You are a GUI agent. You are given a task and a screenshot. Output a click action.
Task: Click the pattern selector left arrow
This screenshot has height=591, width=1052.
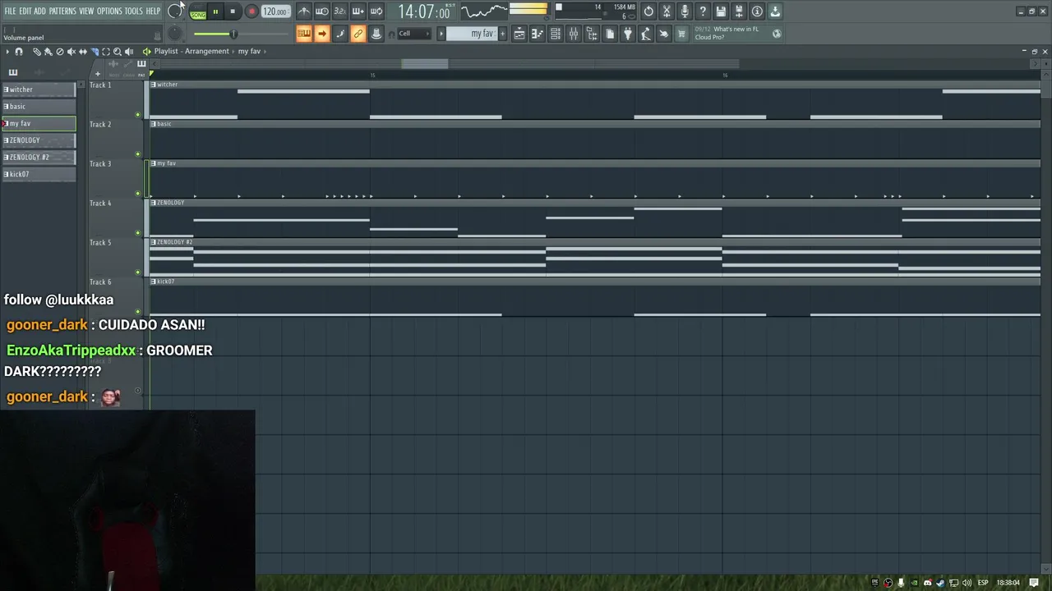click(441, 34)
